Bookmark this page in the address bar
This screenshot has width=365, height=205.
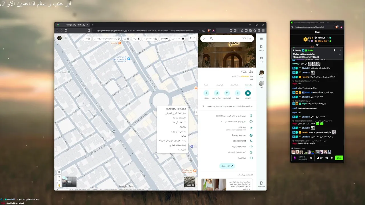pos(89,30)
